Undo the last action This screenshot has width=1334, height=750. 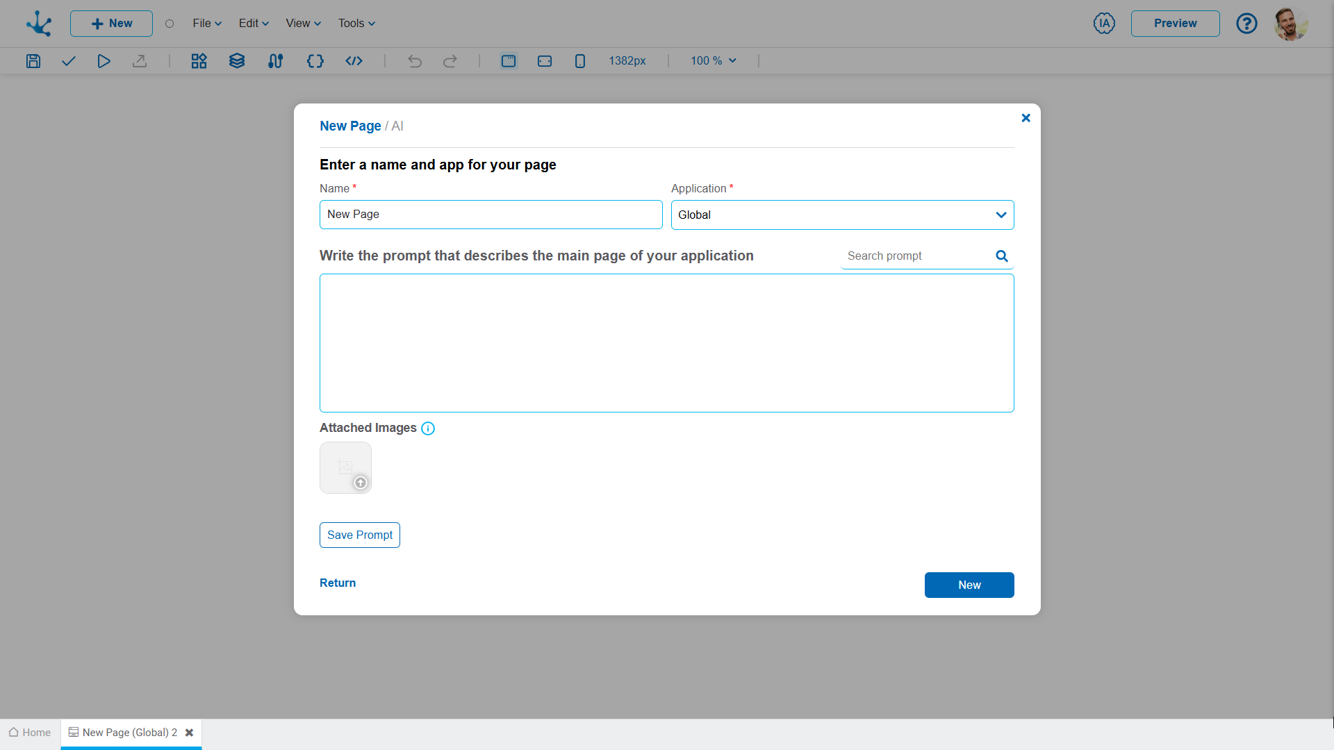click(x=415, y=61)
